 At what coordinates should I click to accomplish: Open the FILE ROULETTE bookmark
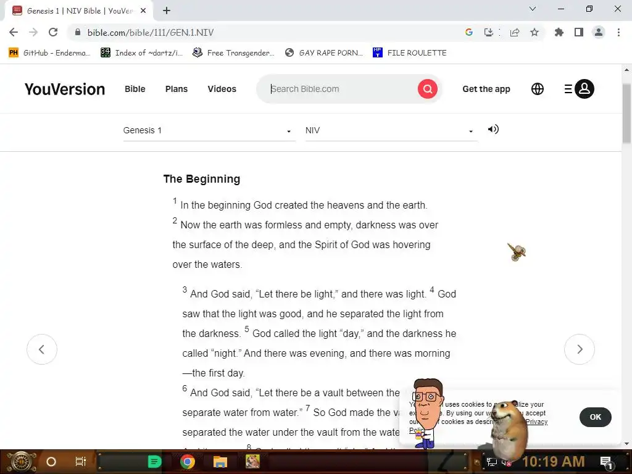410,53
